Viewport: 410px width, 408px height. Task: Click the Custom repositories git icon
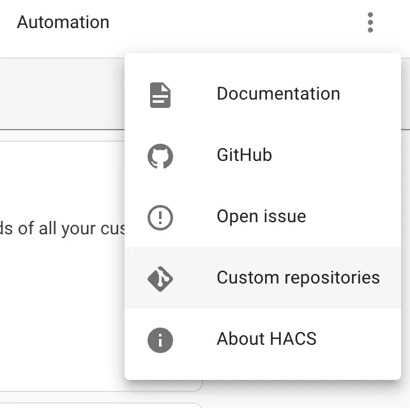point(160,278)
